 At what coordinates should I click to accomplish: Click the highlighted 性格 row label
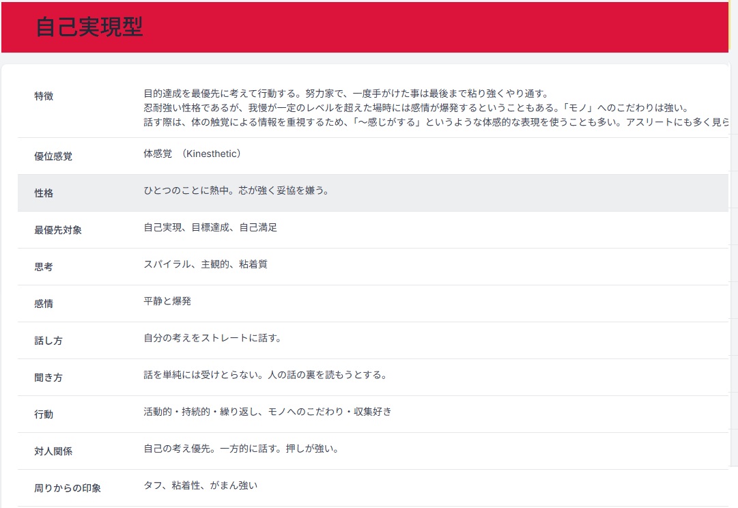(44, 193)
